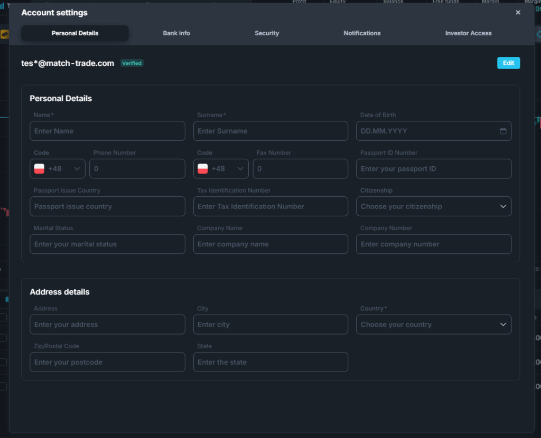Click the Poland flag beside Phone Number
Viewport: 541px width, 438px height.
(39, 169)
